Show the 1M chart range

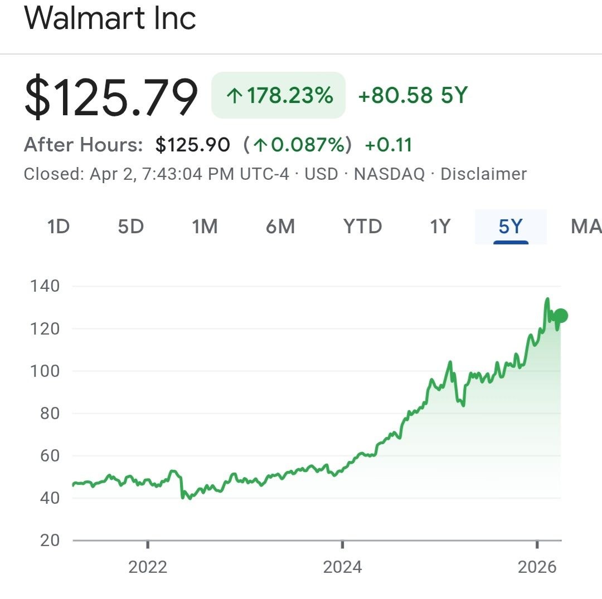pyautogui.click(x=205, y=227)
